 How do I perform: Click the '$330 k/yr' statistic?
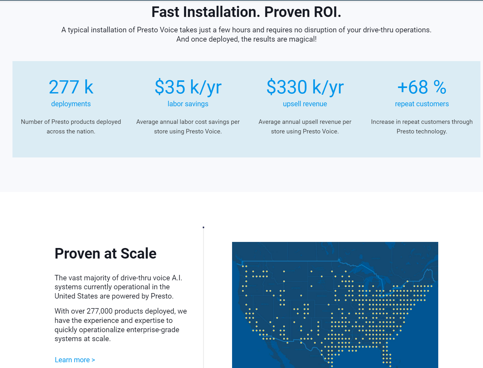[x=305, y=87]
